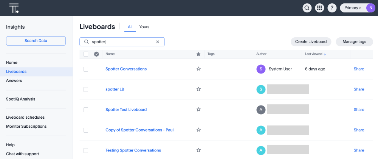Sort by Last viewed column arrow
The image size is (378, 159).
tap(325, 54)
